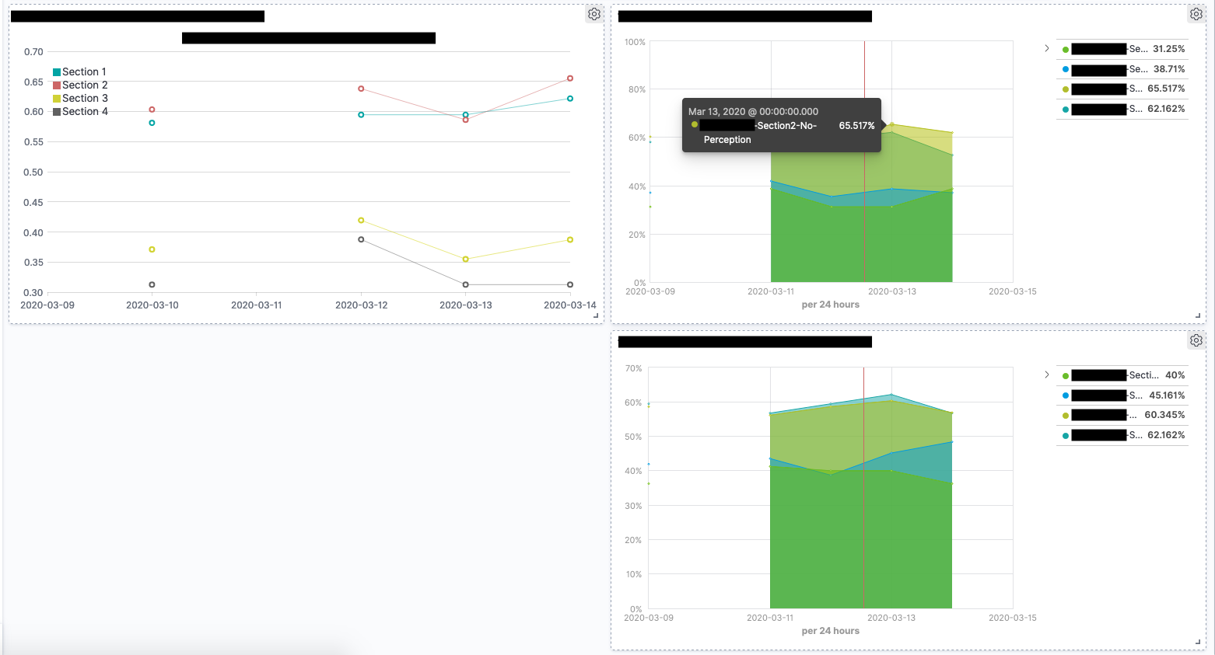Expand the legend chevron on the top area chart

[1046, 47]
